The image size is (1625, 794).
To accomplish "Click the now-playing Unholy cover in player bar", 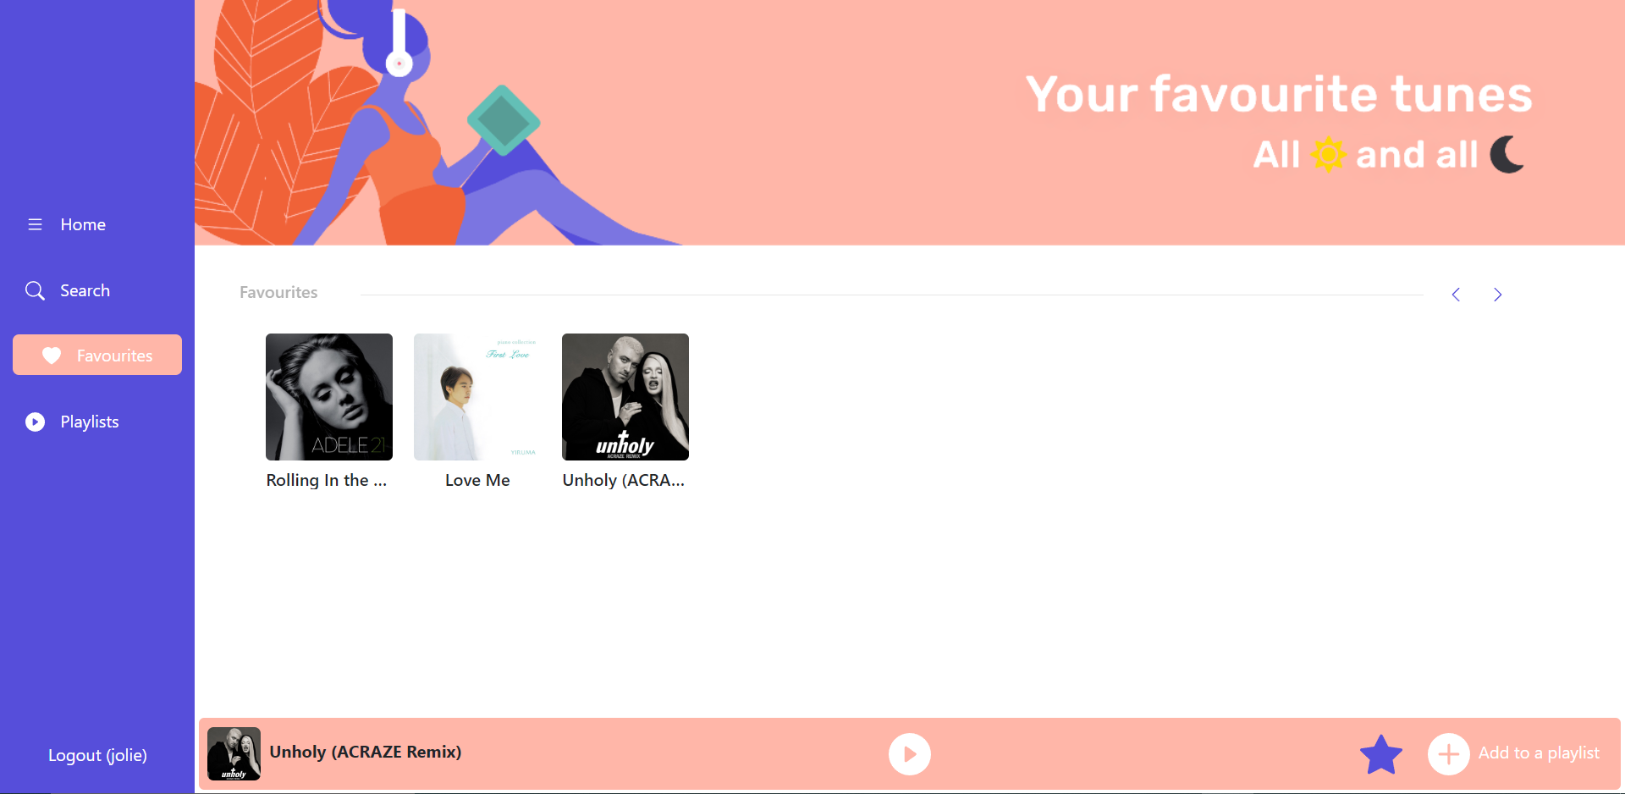I will coord(234,753).
